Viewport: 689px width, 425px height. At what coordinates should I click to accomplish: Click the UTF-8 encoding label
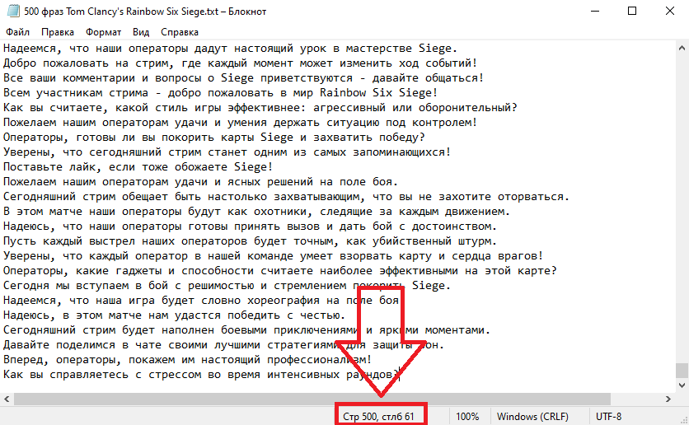pos(608,417)
